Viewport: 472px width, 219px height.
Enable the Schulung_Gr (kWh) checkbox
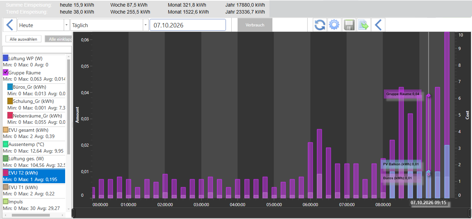(x=10, y=101)
